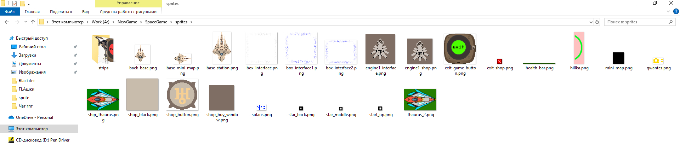Select the shop_button.png image

pyautogui.click(x=182, y=95)
